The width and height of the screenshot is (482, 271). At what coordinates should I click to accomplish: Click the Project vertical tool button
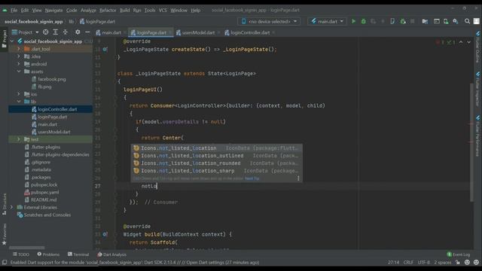point(5,38)
